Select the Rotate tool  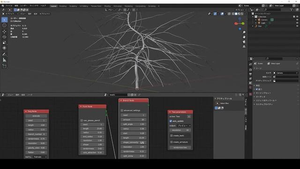4,37
